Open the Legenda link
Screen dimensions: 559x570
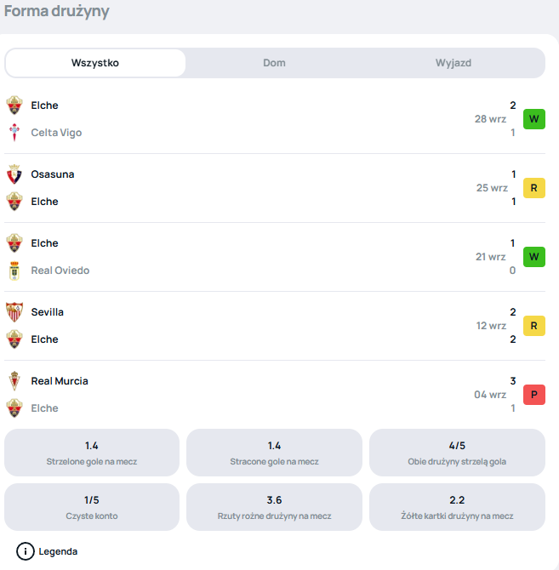pos(58,551)
